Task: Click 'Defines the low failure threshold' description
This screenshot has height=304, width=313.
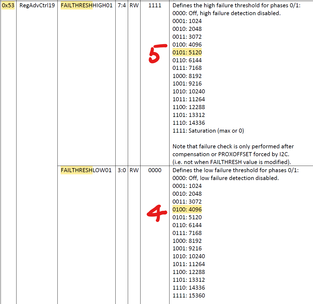Action: [235, 170]
